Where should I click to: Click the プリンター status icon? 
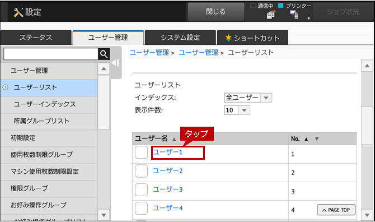(x=294, y=15)
